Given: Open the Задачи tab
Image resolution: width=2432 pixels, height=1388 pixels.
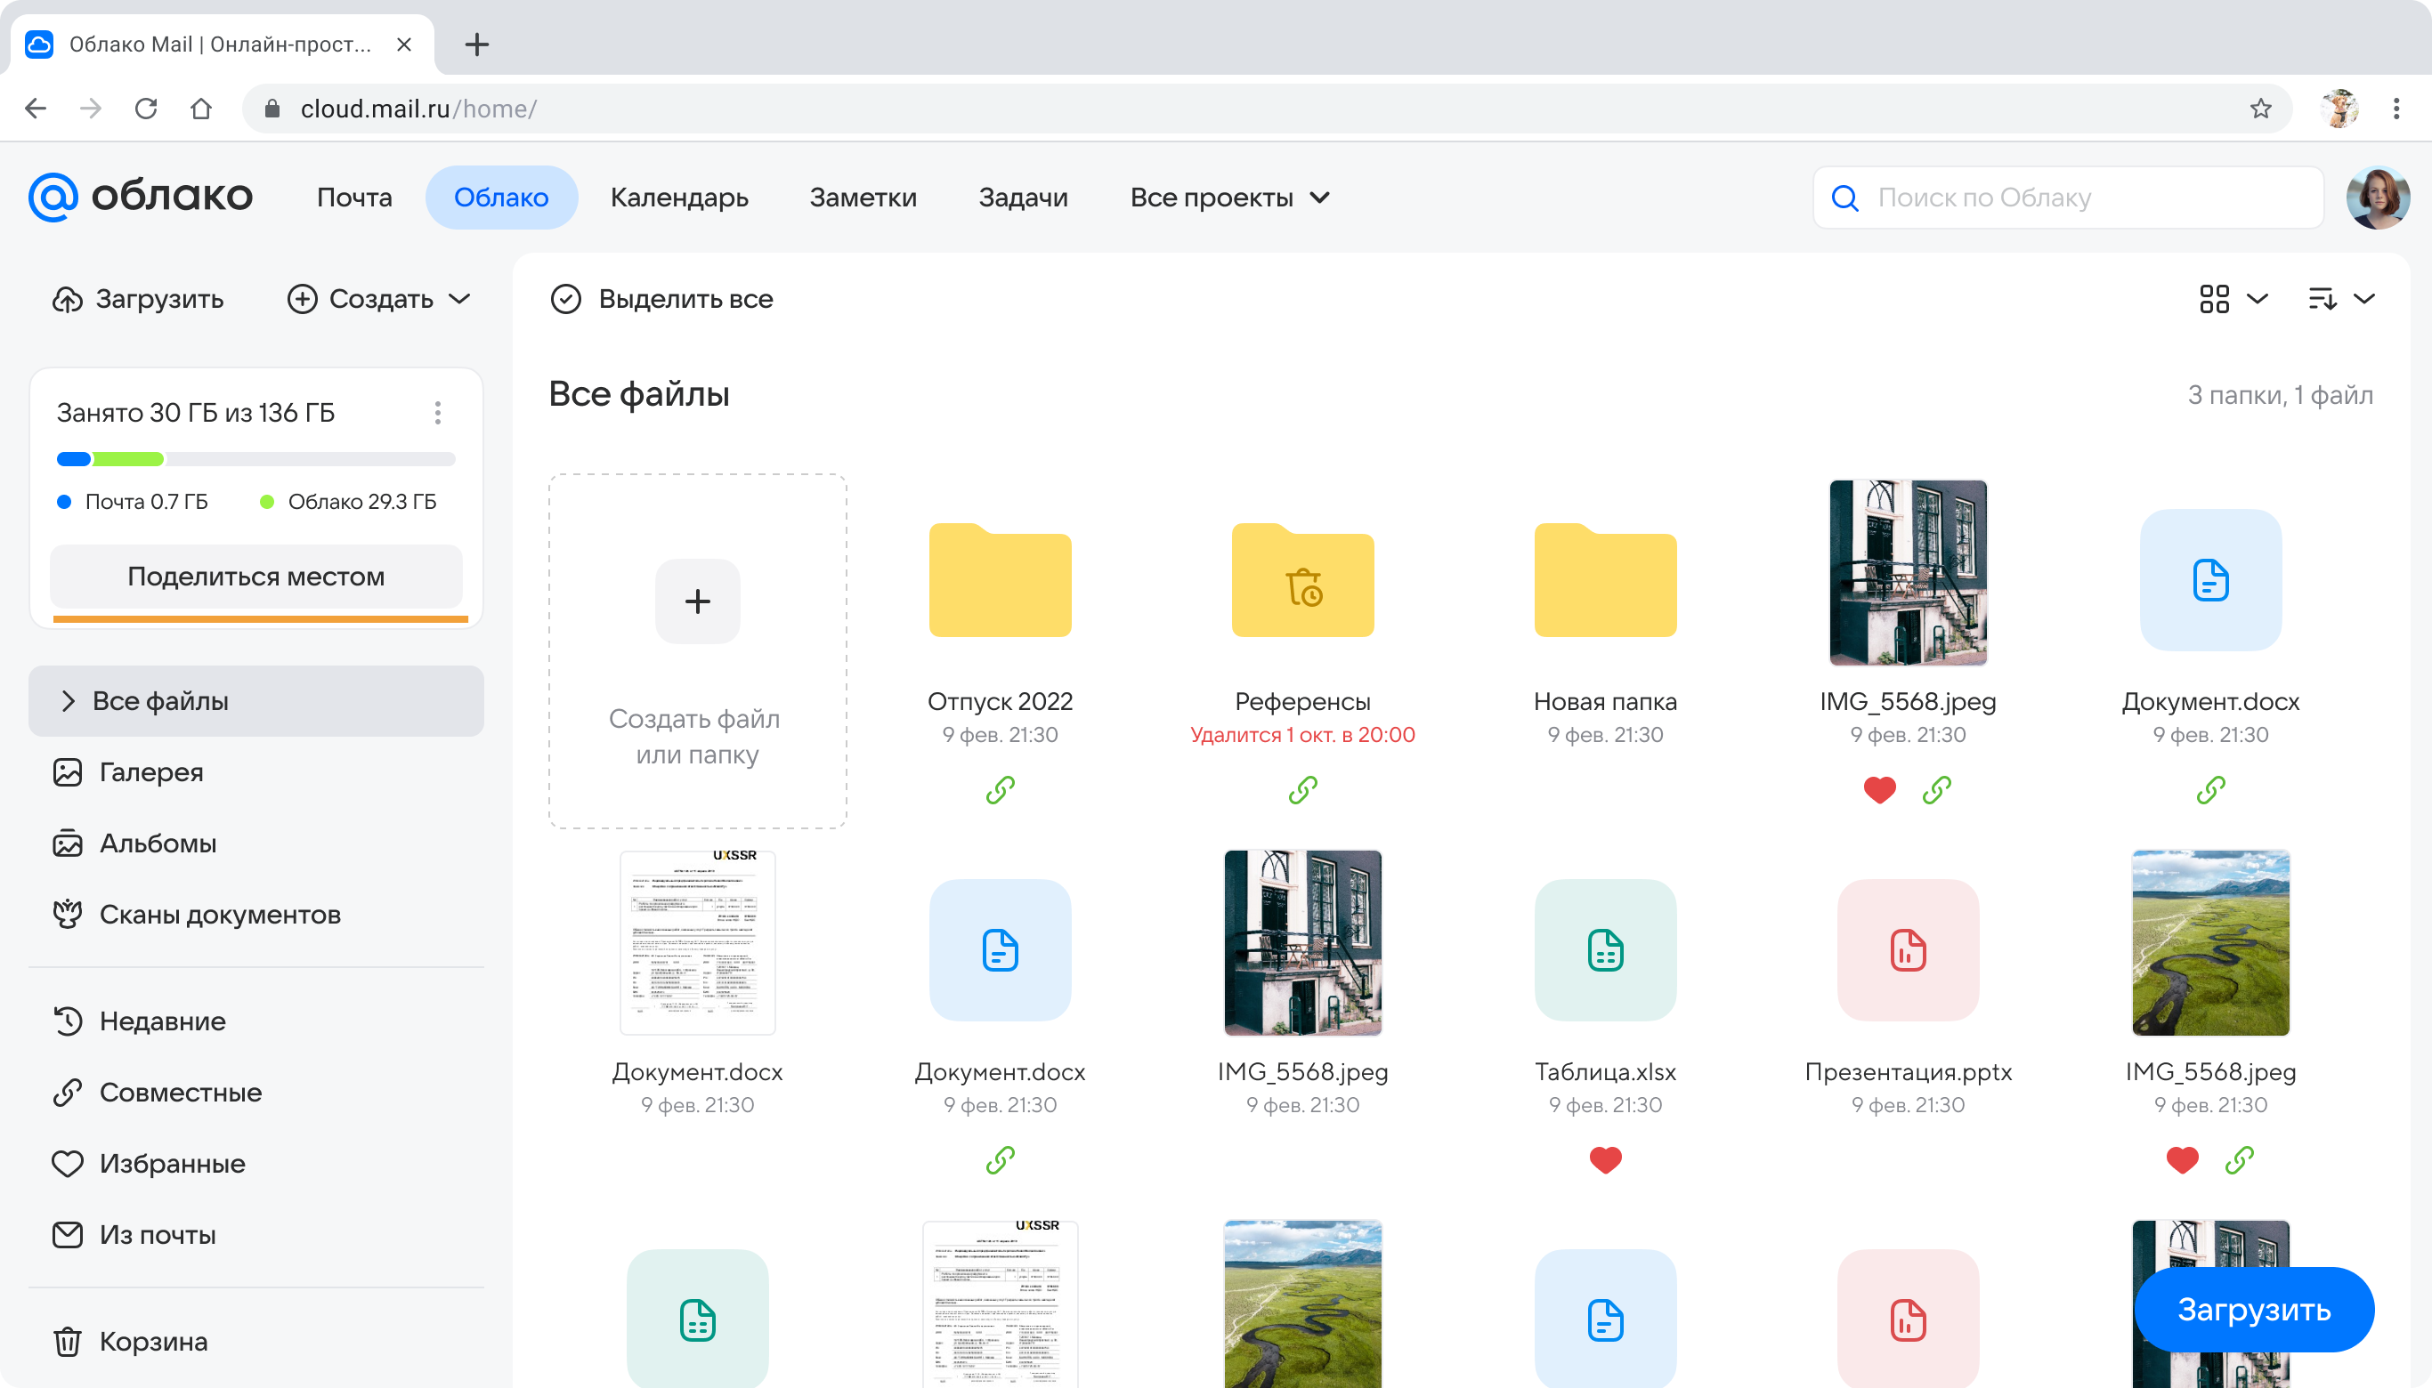Looking at the screenshot, I should (1023, 198).
